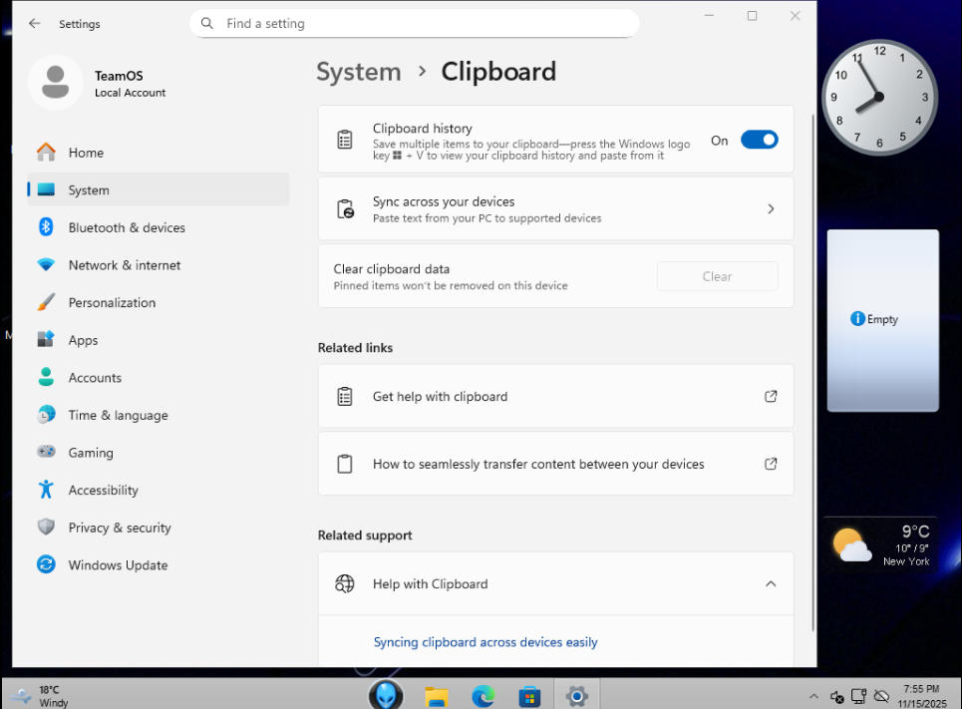Click the System breadcrumb link
This screenshot has height=709, width=962.
point(358,72)
